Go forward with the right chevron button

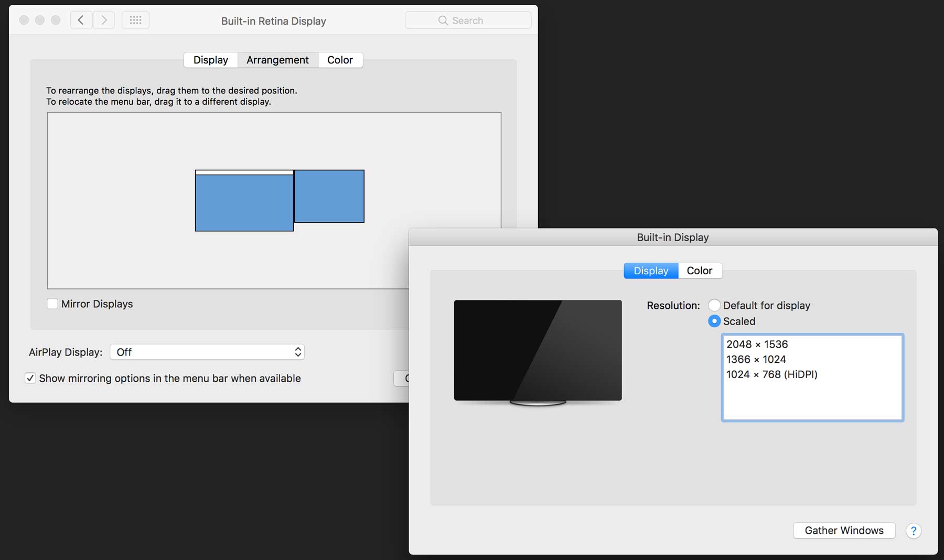pos(104,20)
